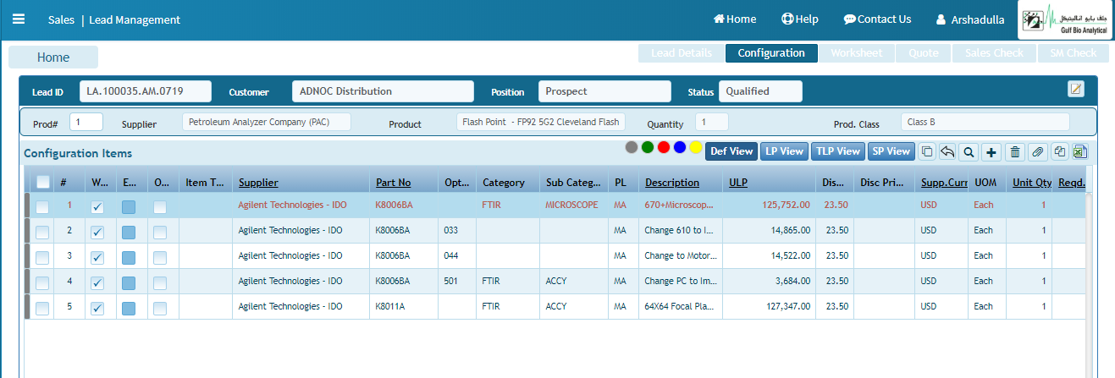Click the Quantity field
The width and height of the screenshot is (1115, 378).
711,123
